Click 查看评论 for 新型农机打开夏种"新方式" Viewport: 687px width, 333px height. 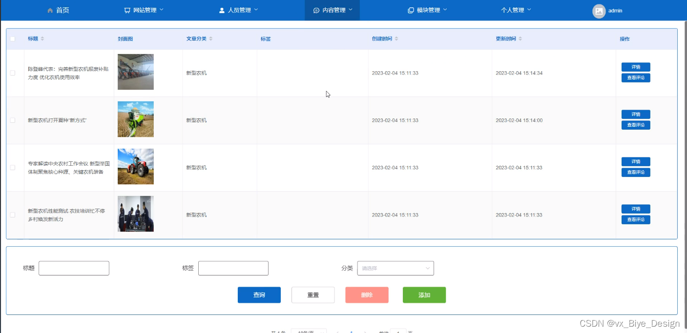[x=636, y=125]
